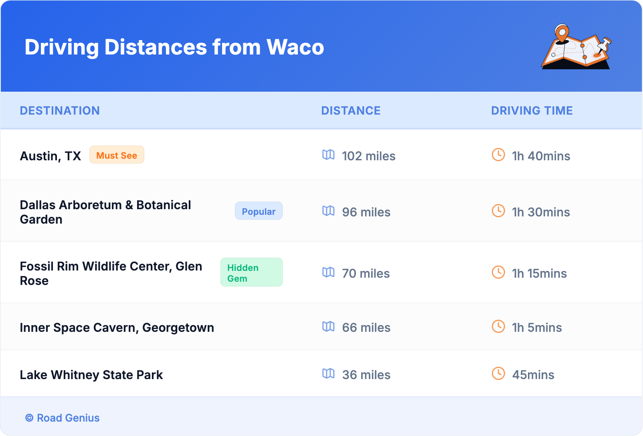Click the clock icon beside 1h 15mins

pyautogui.click(x=498, y=272)
